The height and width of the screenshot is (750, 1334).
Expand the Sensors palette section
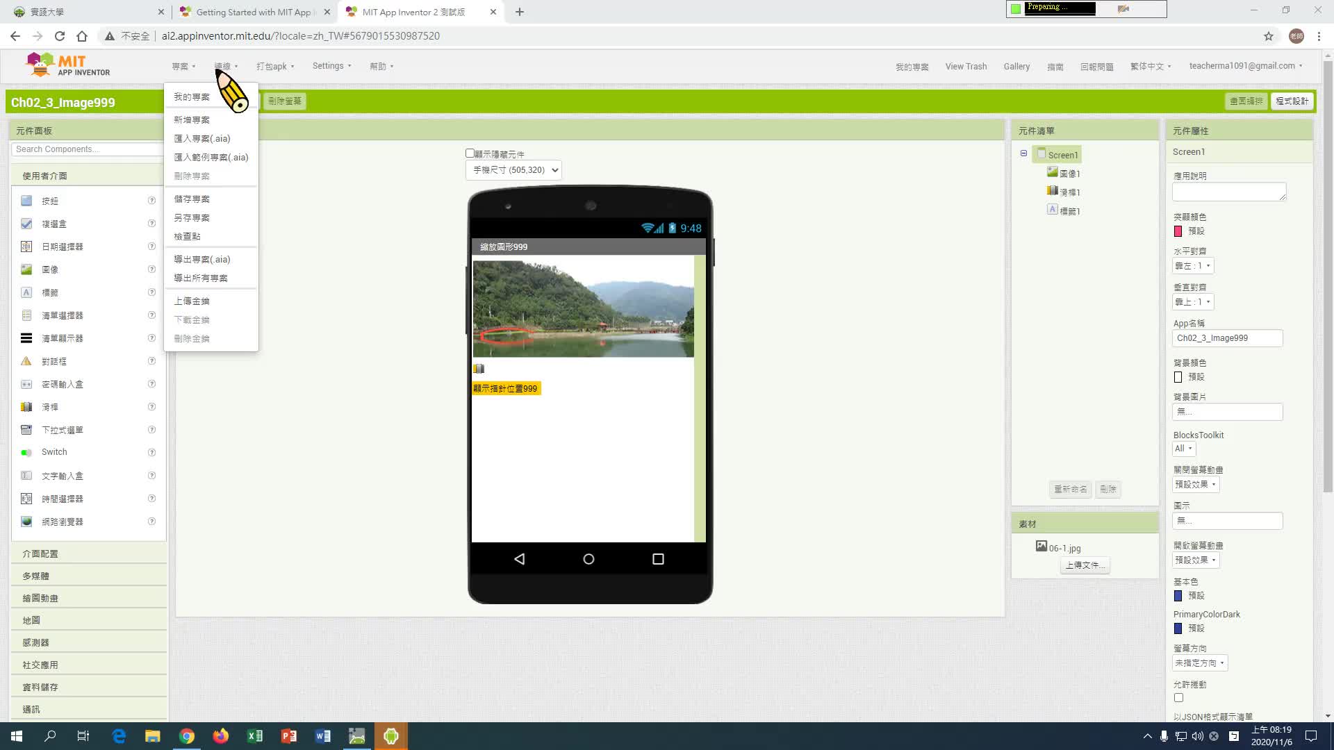89,643
